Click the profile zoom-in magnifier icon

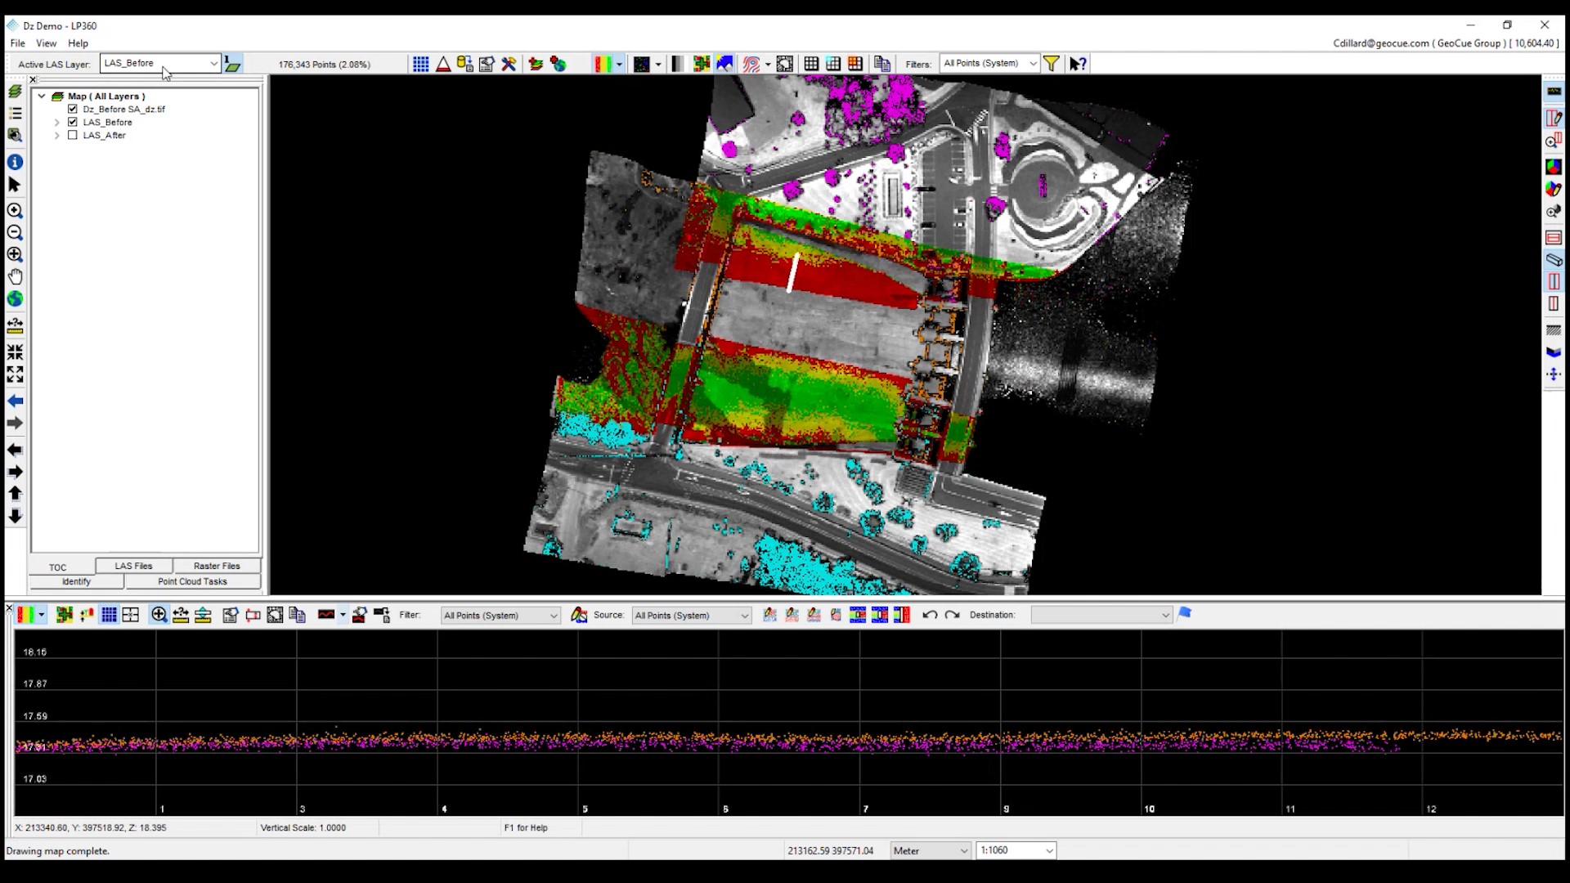click(x=159, y=615)
